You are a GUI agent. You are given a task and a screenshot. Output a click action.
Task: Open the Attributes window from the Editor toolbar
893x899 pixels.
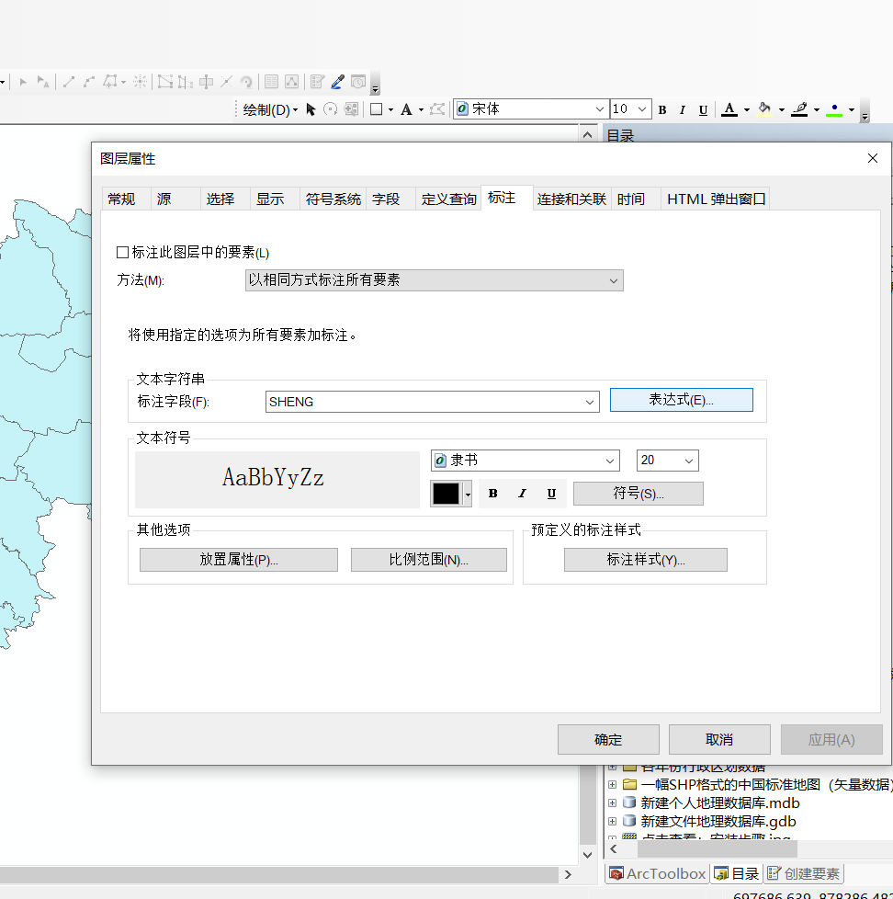coord(272,82)
